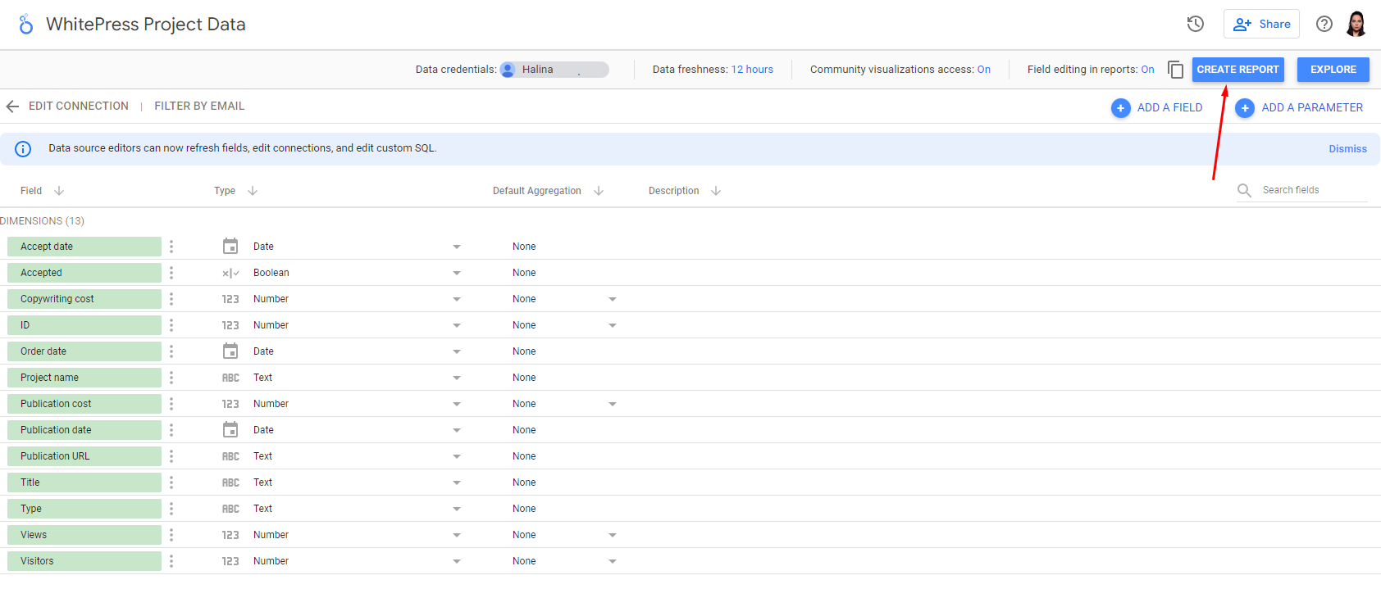
Task: Click the WhitePress Project Data title
Action: 146,25
